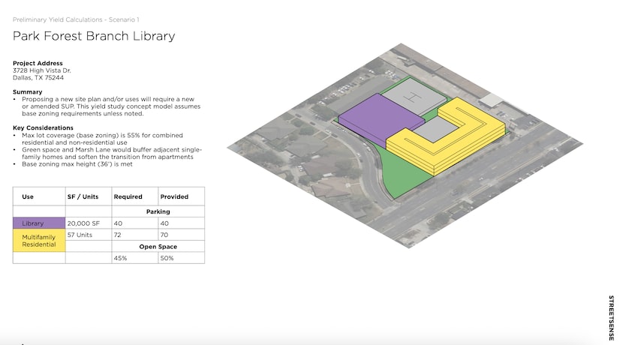The width and height of the screenshot is (623, 345).
Task: Click the green open space on site plan
Action: tap(402, 172)
